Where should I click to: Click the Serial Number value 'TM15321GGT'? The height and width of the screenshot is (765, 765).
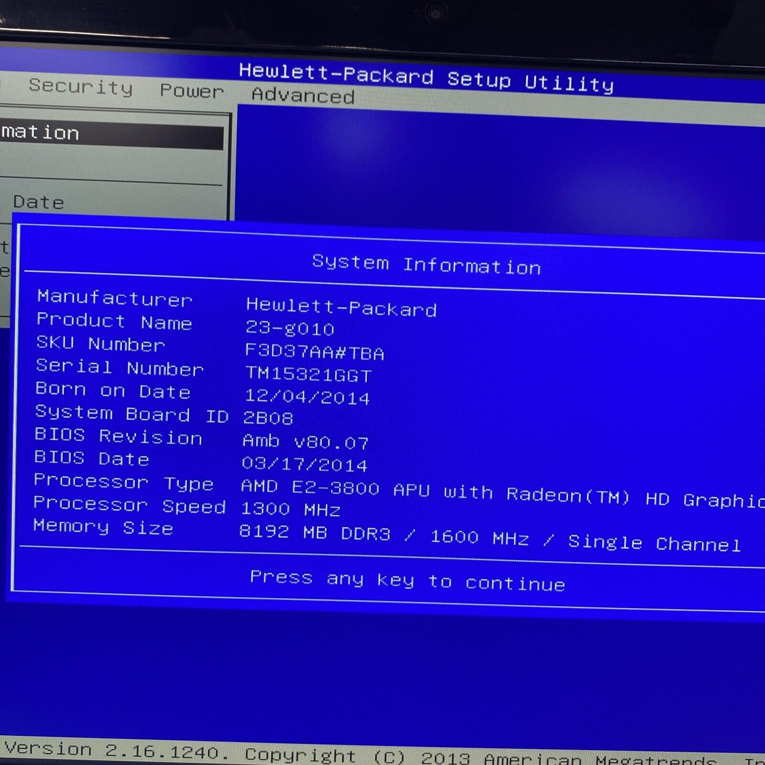(x=308, y=374)
